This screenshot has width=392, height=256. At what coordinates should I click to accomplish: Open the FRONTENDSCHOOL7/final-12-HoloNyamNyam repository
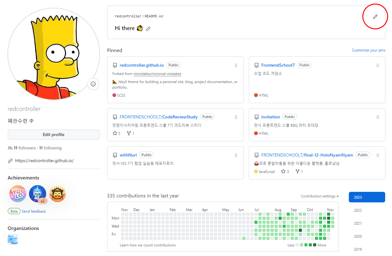click(307, 155)
